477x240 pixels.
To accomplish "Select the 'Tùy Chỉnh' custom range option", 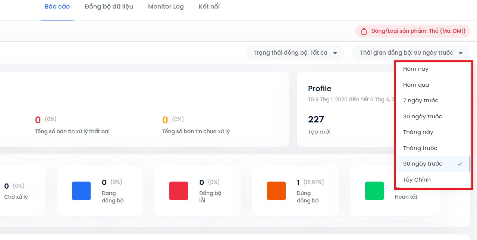I will click(417, 180).
